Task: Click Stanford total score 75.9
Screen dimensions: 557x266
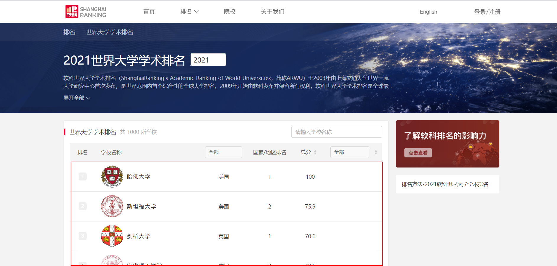Action: pos(310,206)
